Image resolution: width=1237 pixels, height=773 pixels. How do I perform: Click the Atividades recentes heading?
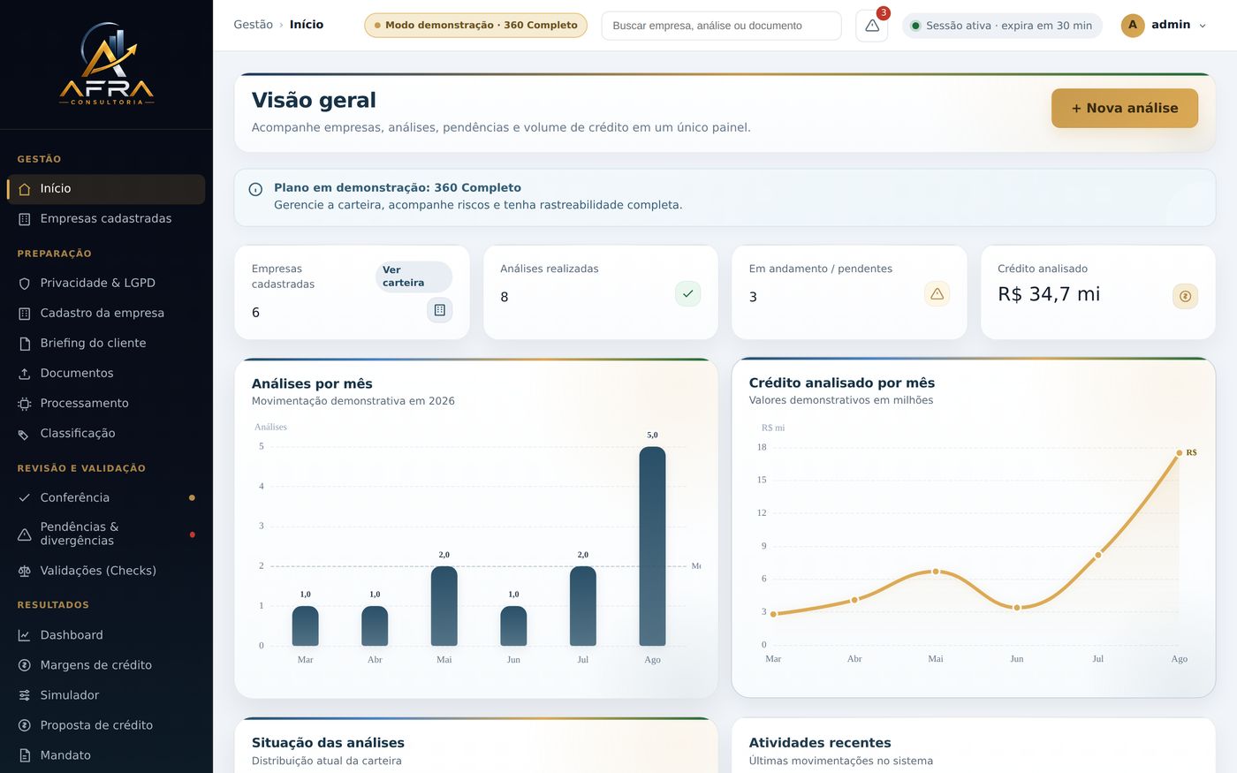coord(820,743)
